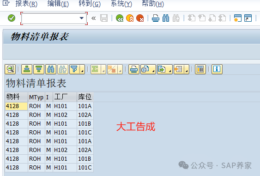This screenshot has width=260, height=176.
Task: Click the Views icon in ALV toolbar
Action: coord(145,69)
